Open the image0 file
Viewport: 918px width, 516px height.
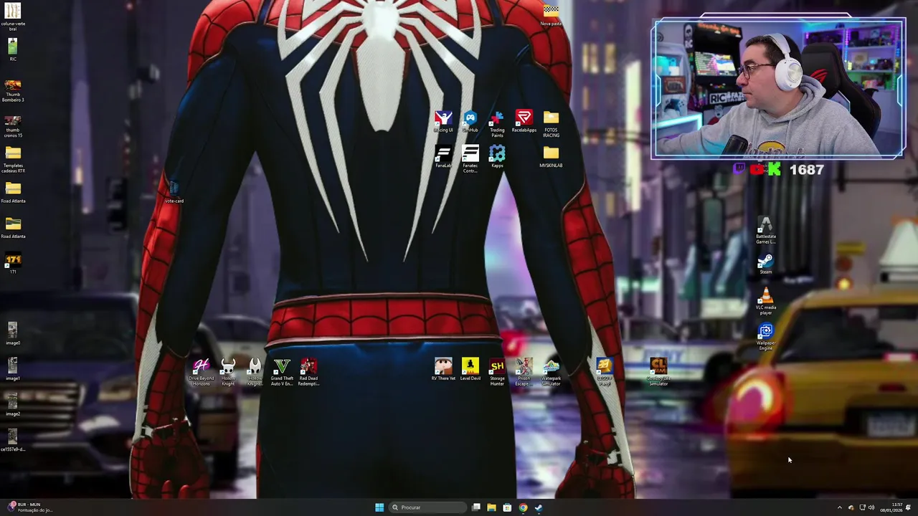13,334
